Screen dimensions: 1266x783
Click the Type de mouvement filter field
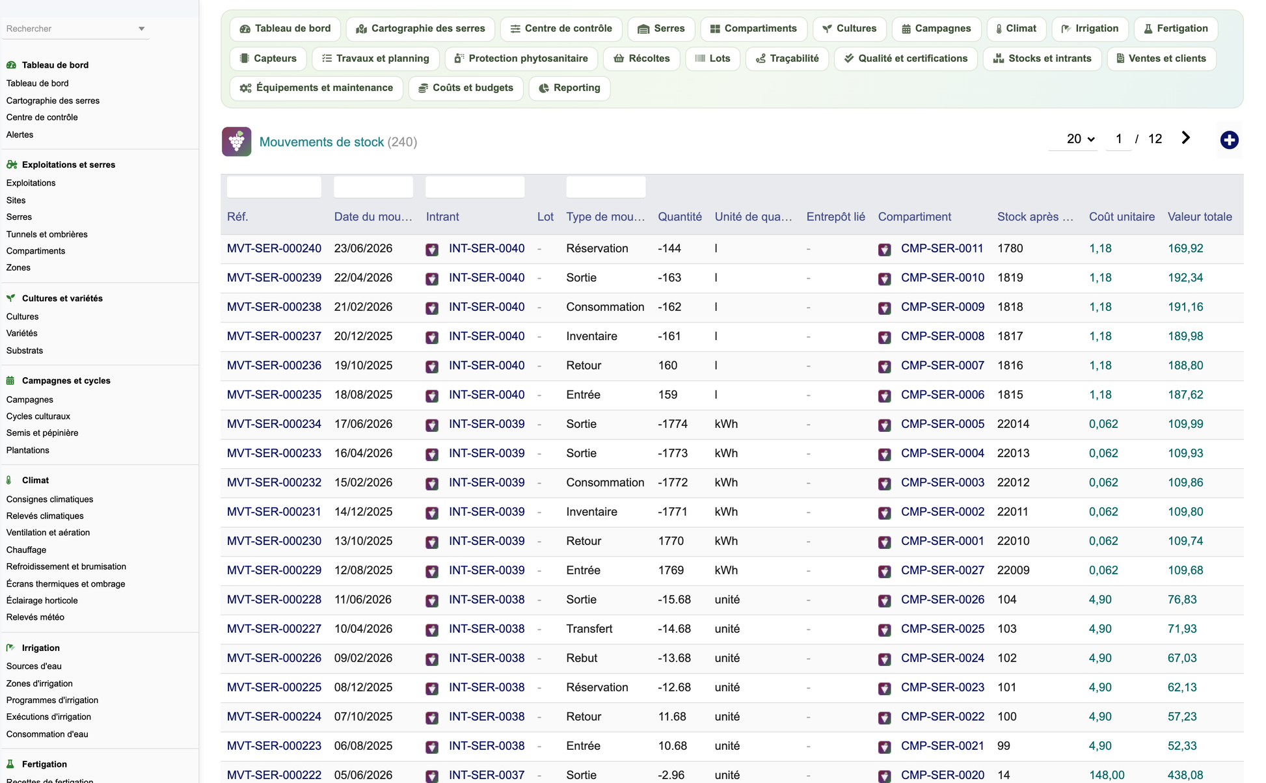pos(606,187)
